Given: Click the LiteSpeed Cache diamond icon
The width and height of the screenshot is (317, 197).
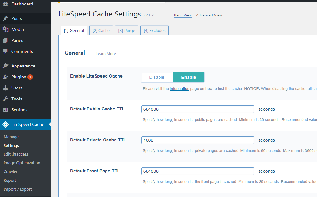Looking at the screenshot, I should coord(5,124).
